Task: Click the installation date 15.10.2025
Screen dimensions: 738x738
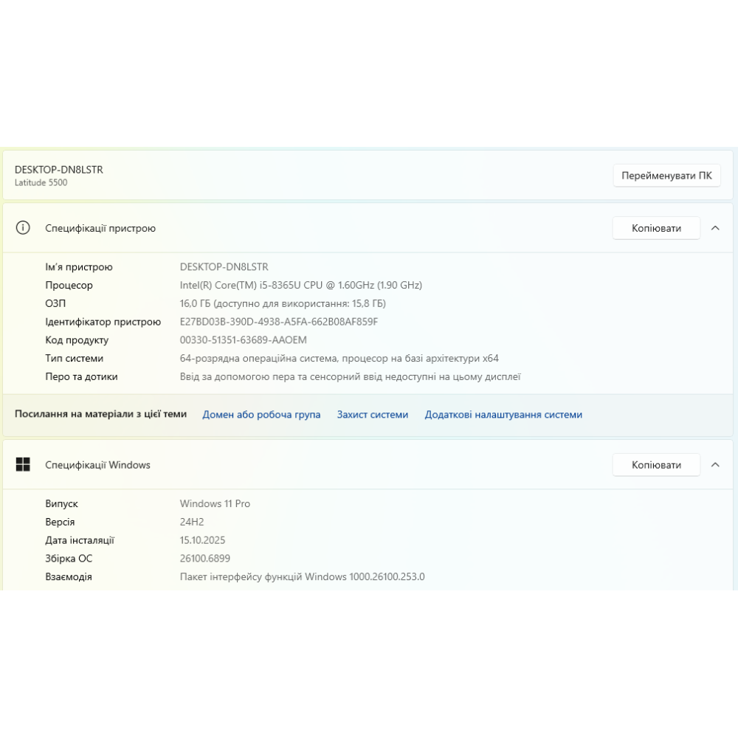Action: pyautogui.click(x=202, y=540)
